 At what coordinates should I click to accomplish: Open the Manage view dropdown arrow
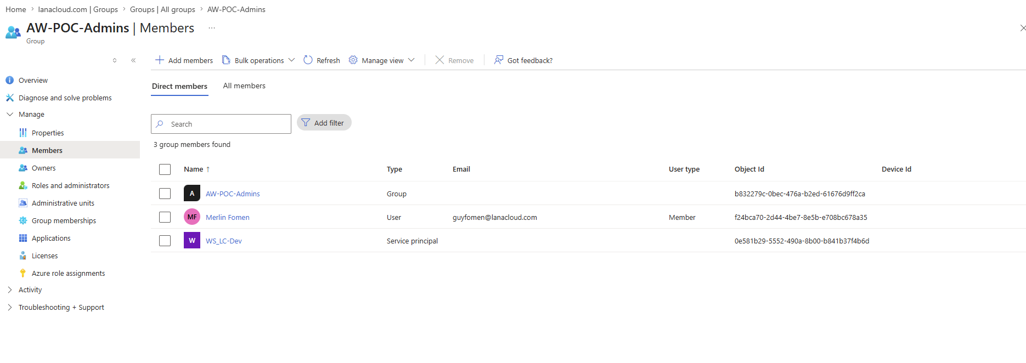(x=411, y=60)
